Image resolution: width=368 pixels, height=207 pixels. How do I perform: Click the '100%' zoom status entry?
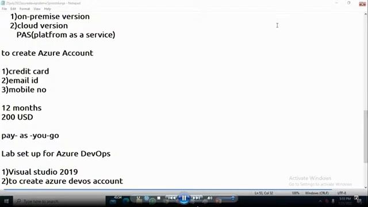coord(296,193)
